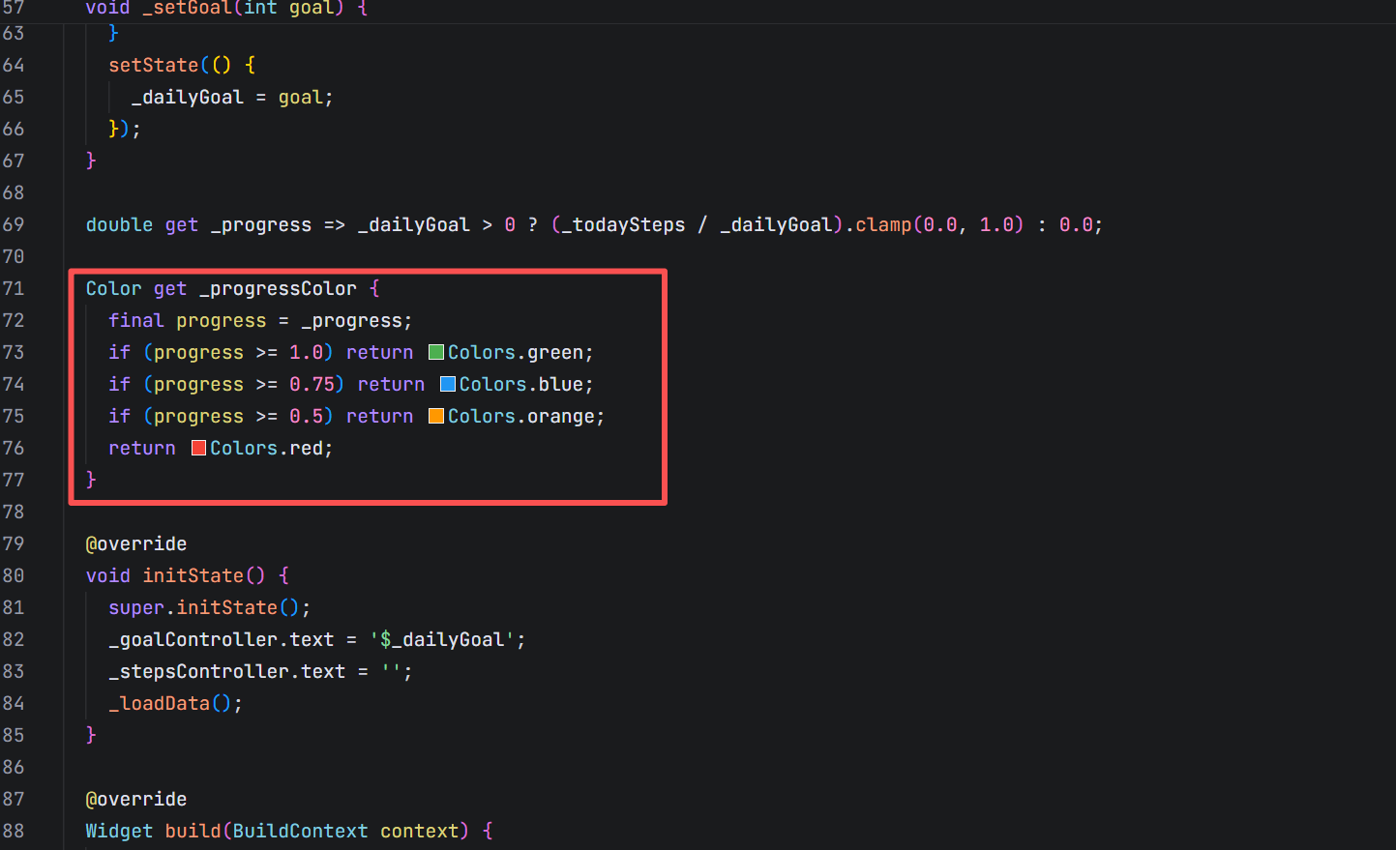Click '_todaySteps' in the progress getter
The image size is (1396, 850).
tap(623, 224)
